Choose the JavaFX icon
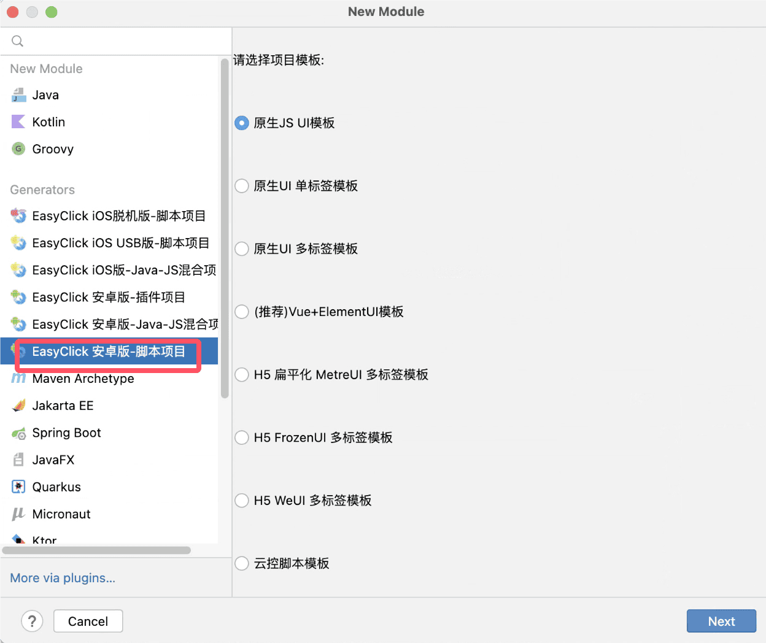Viewport: 766px width, 643px height. (19, 460)
